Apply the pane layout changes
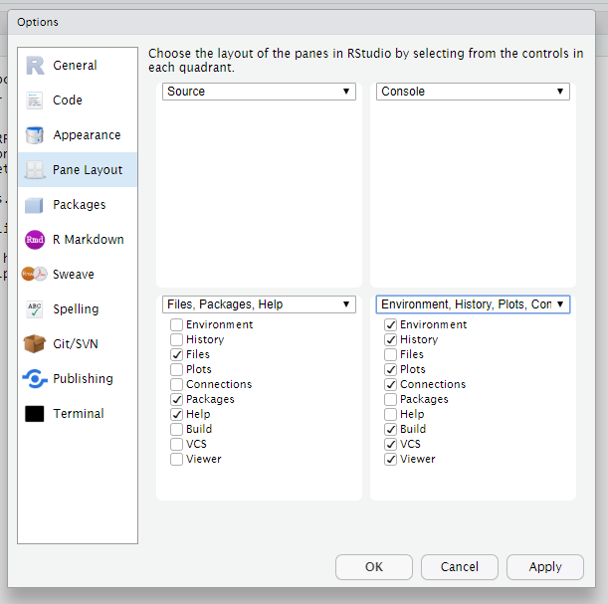The height and width of the screenshot is (604, 608). coord(545,567)
